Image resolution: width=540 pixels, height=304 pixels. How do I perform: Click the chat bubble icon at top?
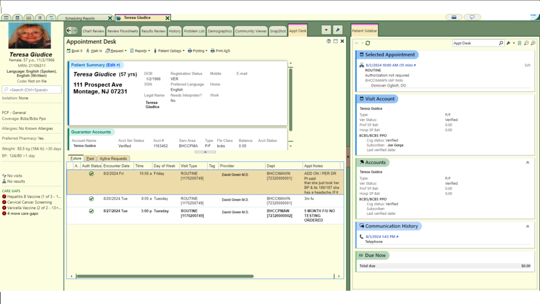click(x=472, y=17)
